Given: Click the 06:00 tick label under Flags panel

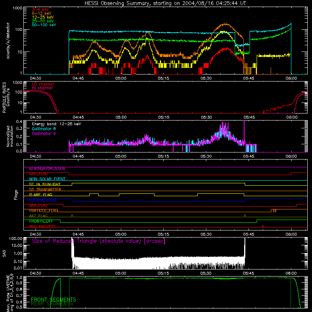Looking at the screenshot, I should point(291,234).
